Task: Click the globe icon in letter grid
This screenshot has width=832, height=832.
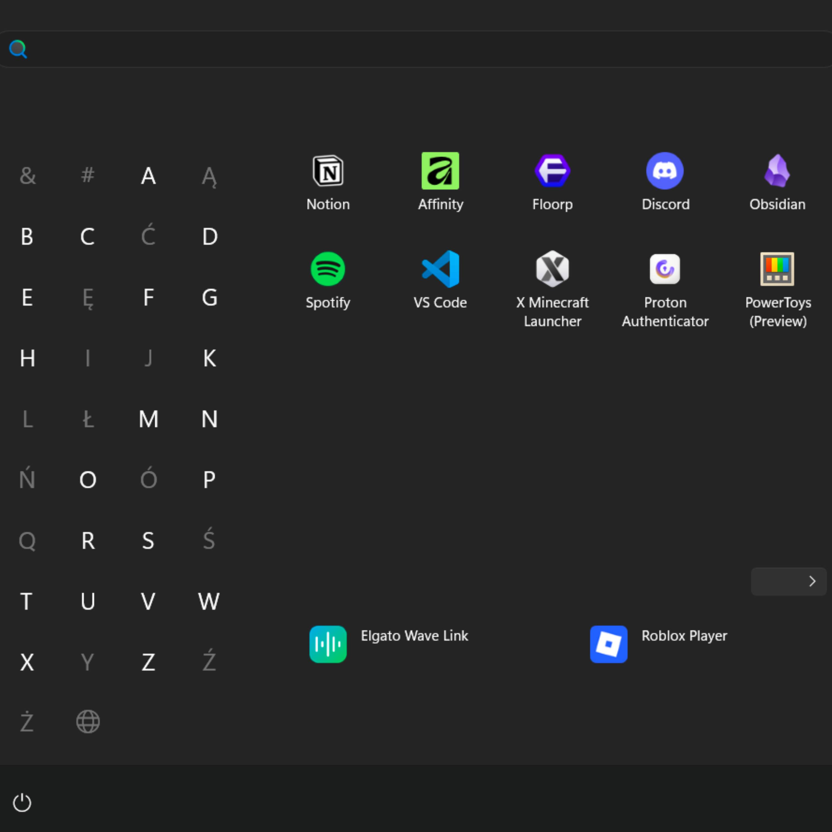Action: click(x=88, y=721)
